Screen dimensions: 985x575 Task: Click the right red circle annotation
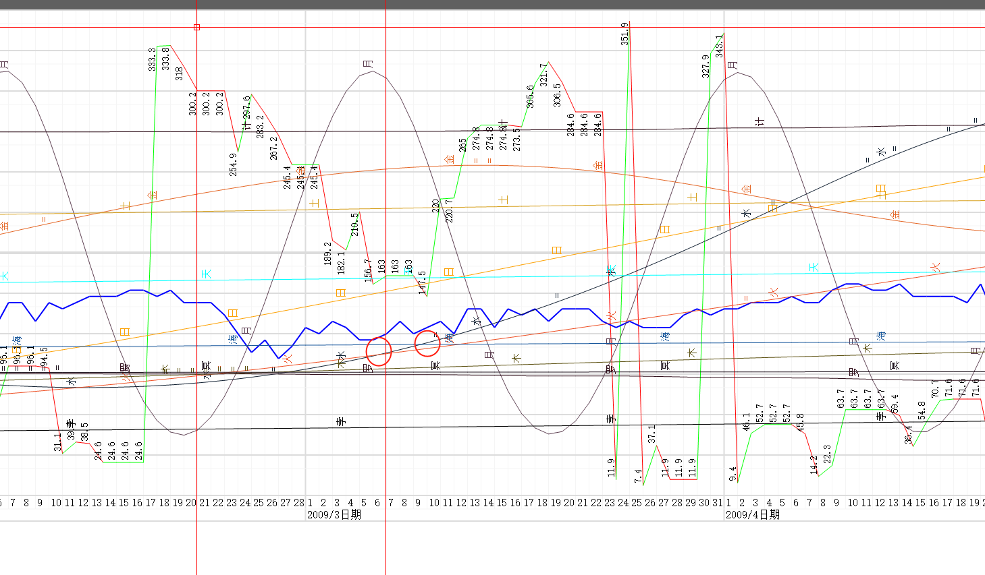tap(427, 343)
